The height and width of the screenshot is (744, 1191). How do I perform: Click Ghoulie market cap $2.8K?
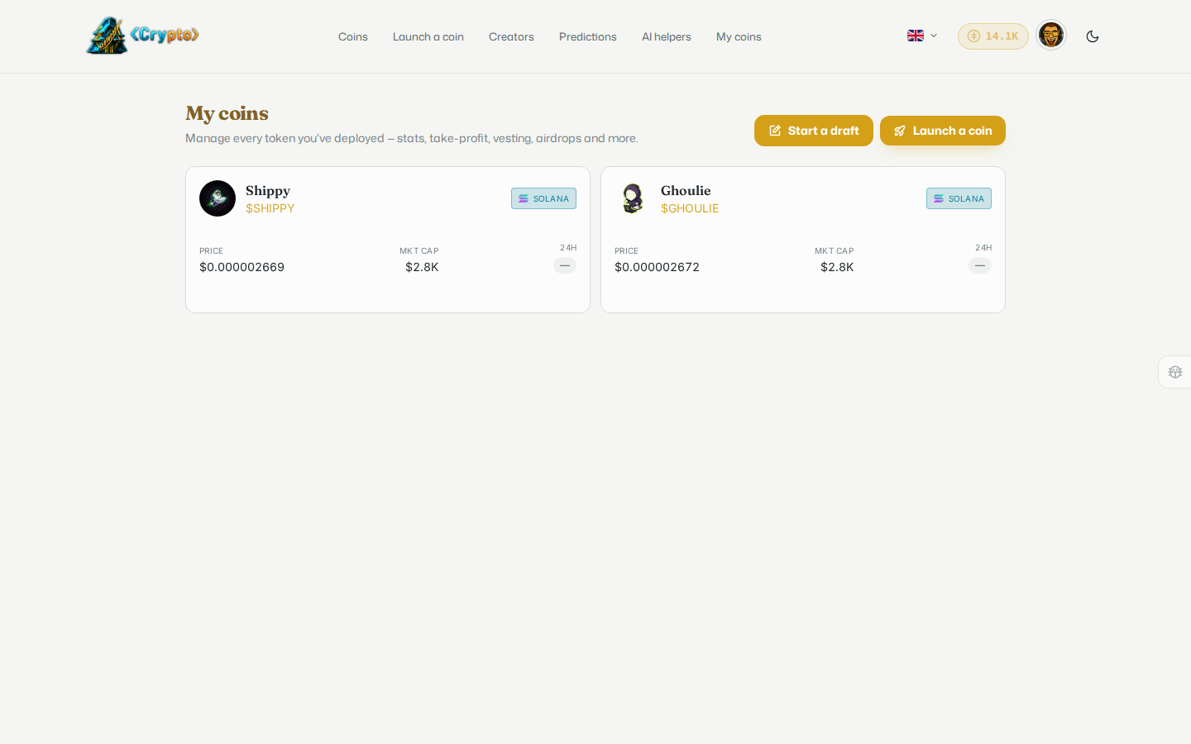click(837, 267)
